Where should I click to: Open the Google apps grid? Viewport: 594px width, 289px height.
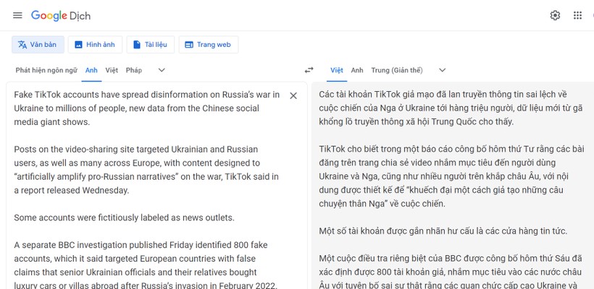point(577,15)
